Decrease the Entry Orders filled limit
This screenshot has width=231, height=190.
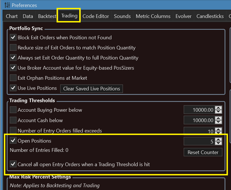tap(219, 133)
